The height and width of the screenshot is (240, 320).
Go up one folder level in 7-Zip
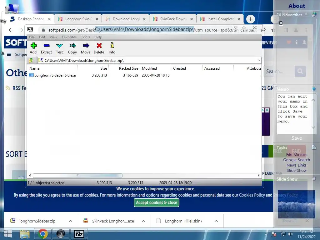click(x=31, y=60)
